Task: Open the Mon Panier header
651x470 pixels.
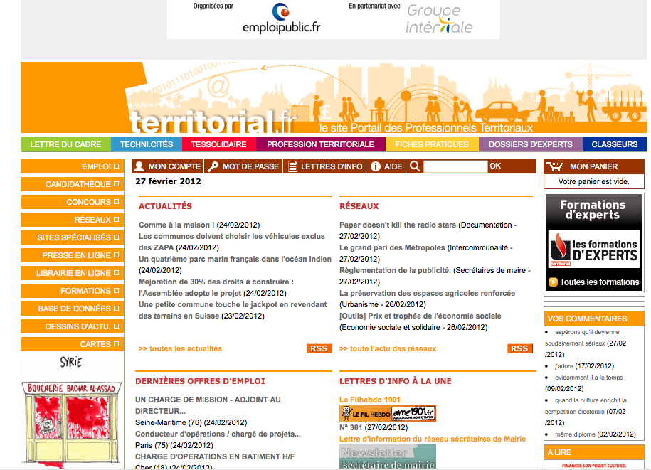Action: pos(593,166)
